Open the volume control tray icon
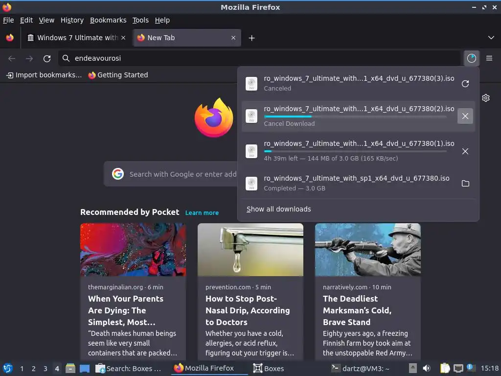Image resolution: width=501 pixels, height=376 pixels. pyautogui.click(x=427, y=368)
